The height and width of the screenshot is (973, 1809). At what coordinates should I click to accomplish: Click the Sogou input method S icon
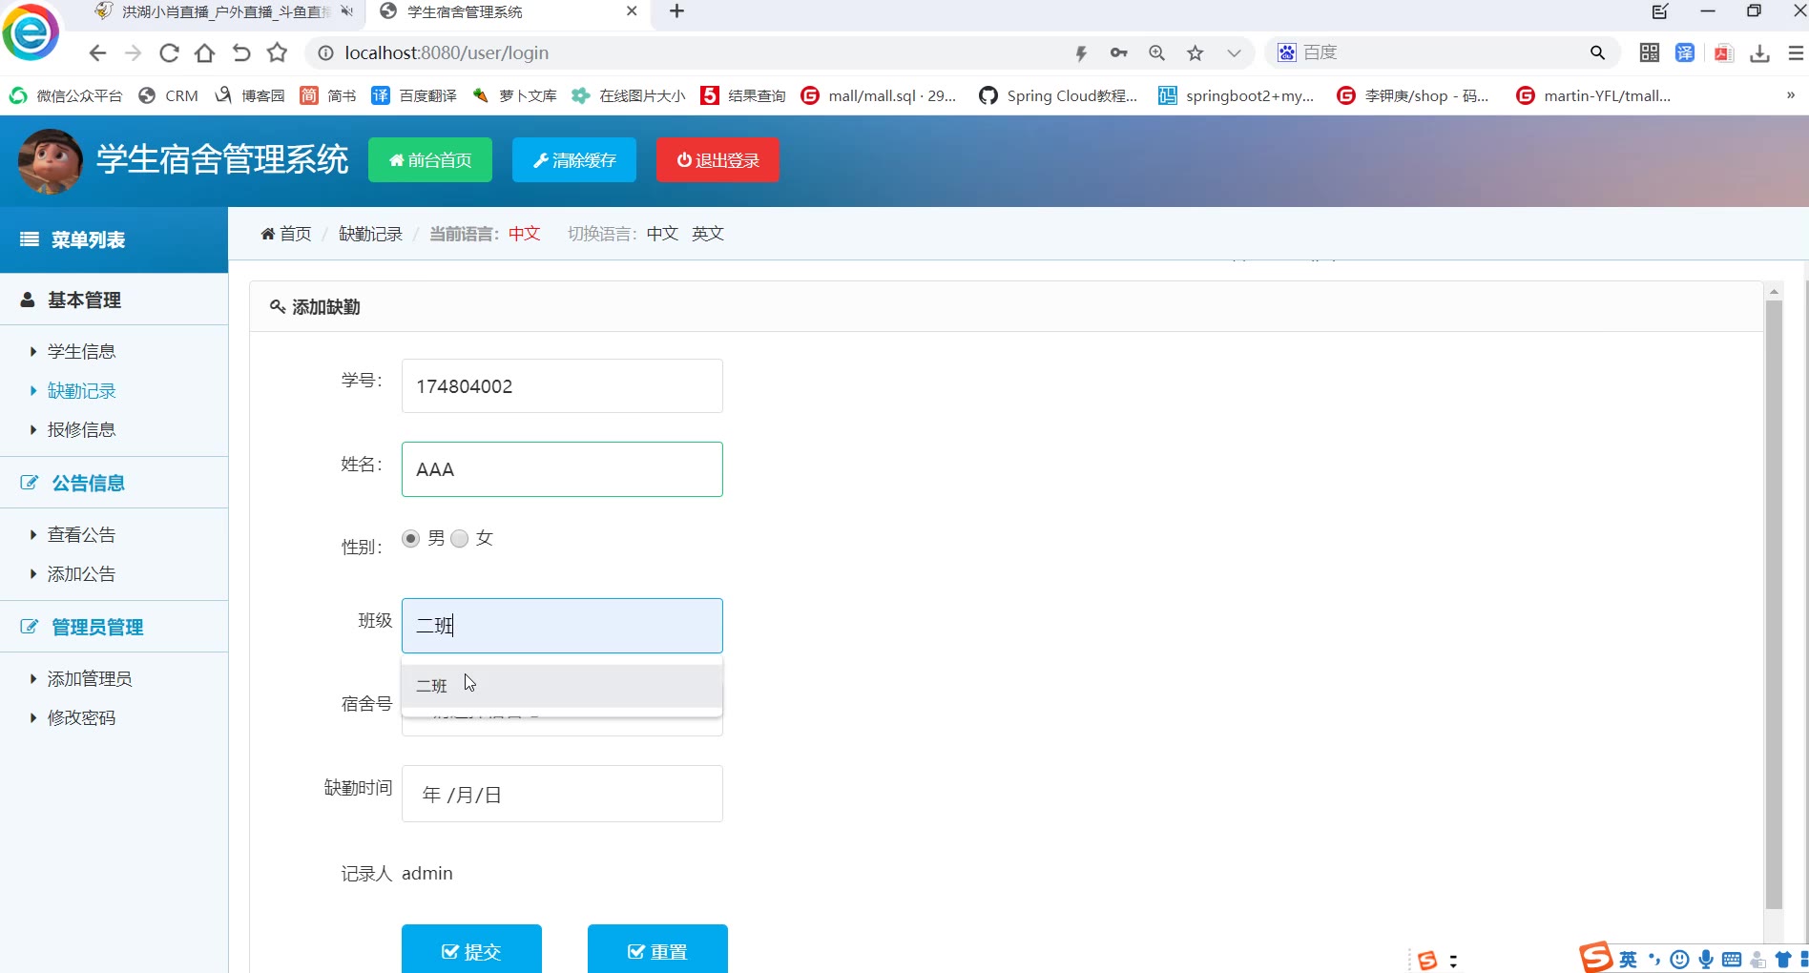point(1596,957)
